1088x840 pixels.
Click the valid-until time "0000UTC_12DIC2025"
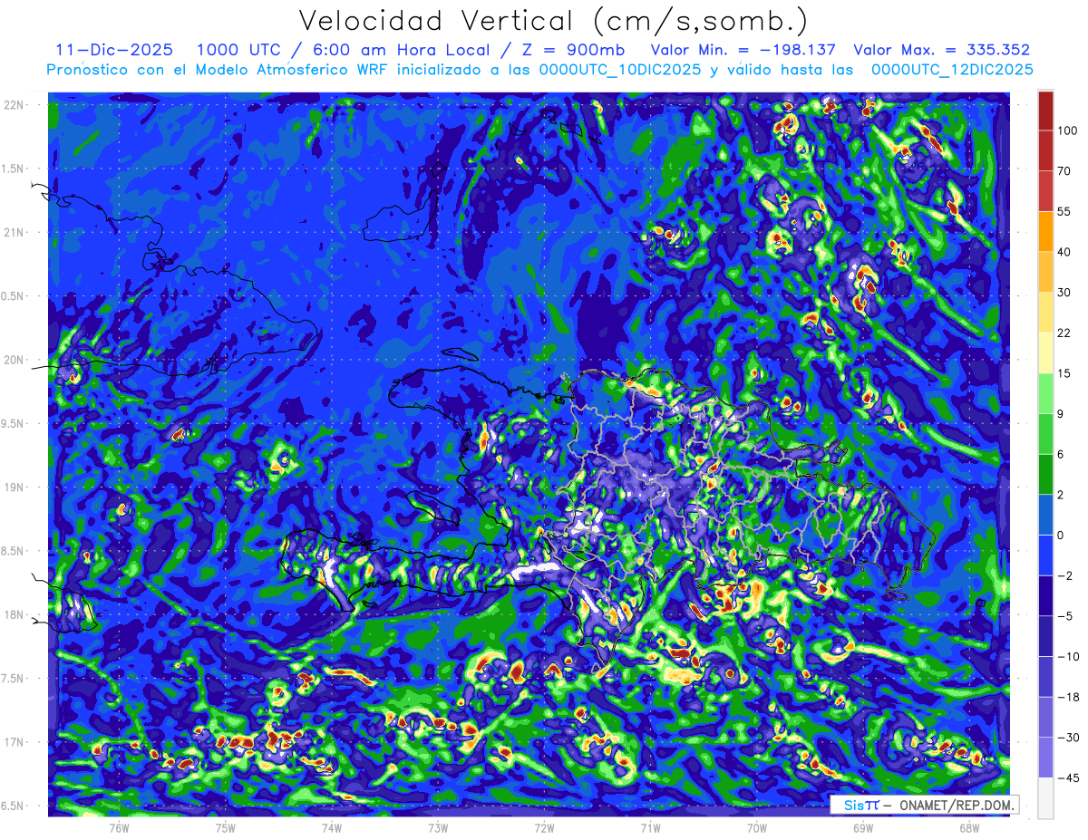click(x=952, y=70)
